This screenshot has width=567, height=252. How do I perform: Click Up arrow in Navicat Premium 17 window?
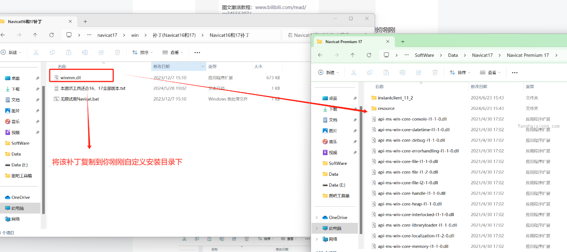(353, 55)
